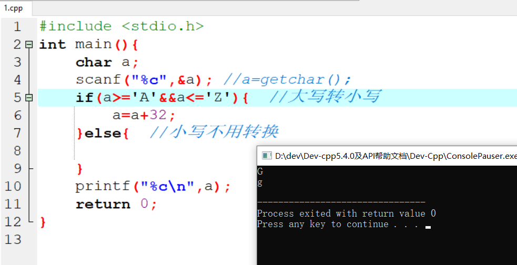This screenshot has width=517, height=265.
Task: Click the '//a=getchar();' comment
Action: 287,80
